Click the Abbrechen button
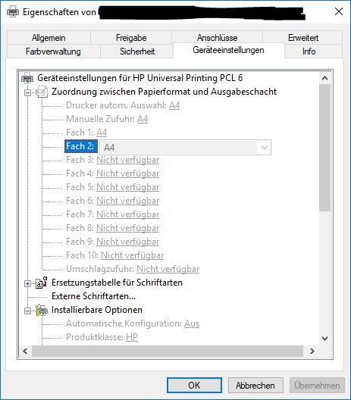The image size is (351, 400). (x=255, y=385)
